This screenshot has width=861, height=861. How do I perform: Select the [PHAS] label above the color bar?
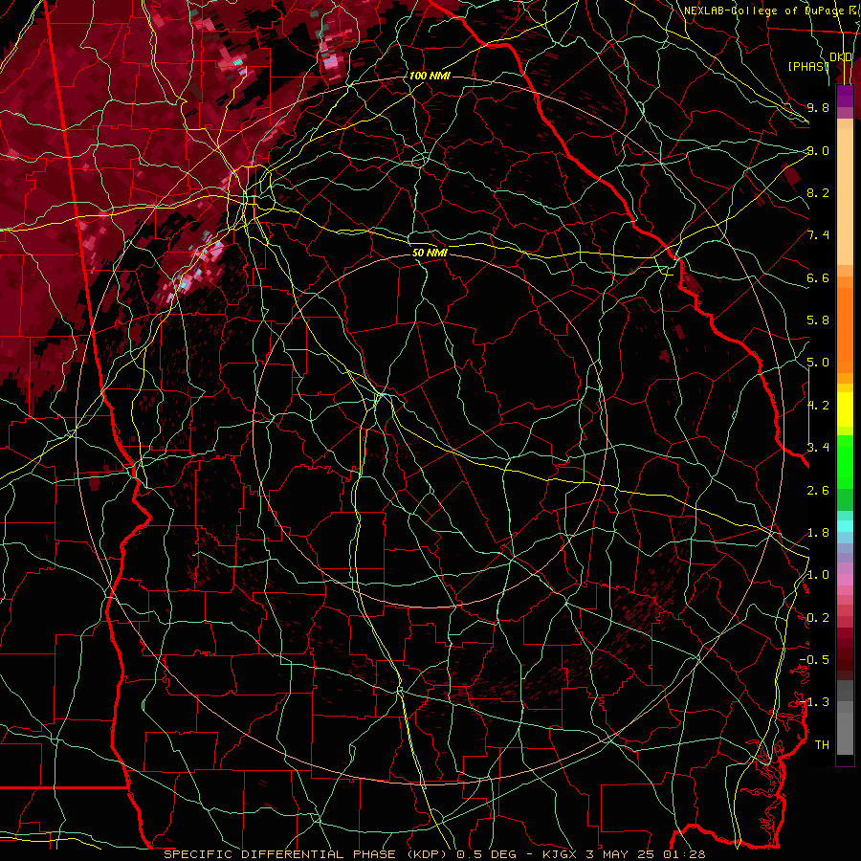[809, 66]
